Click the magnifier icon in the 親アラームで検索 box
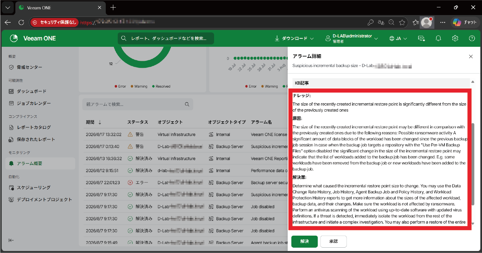Viewport: 482px width, 253px height. (x=187, y=104)
